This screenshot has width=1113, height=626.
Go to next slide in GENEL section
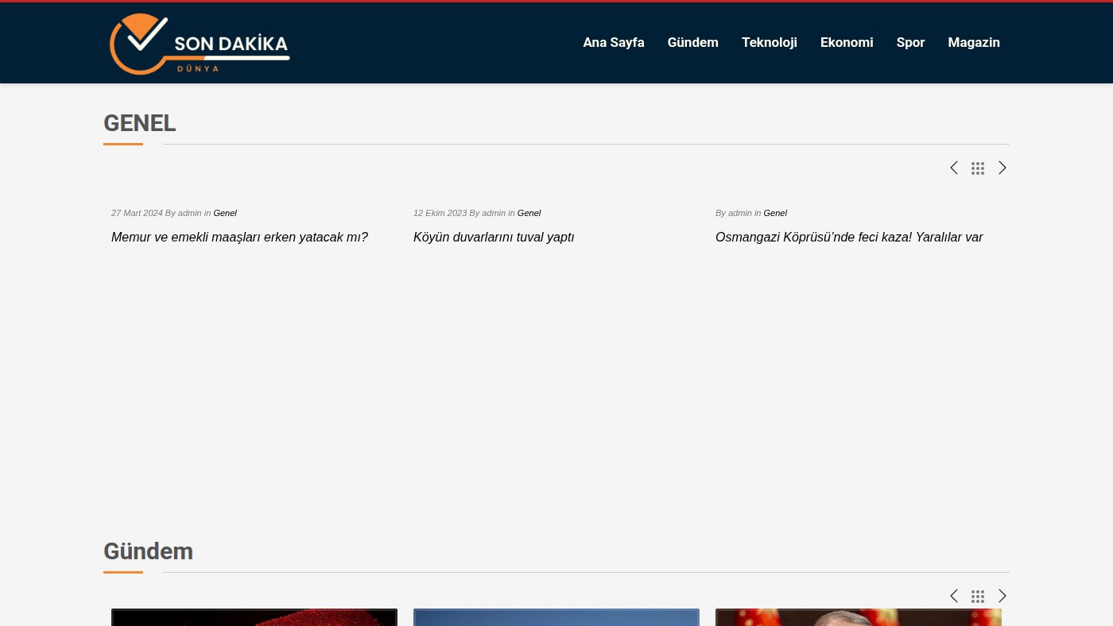1002,168
